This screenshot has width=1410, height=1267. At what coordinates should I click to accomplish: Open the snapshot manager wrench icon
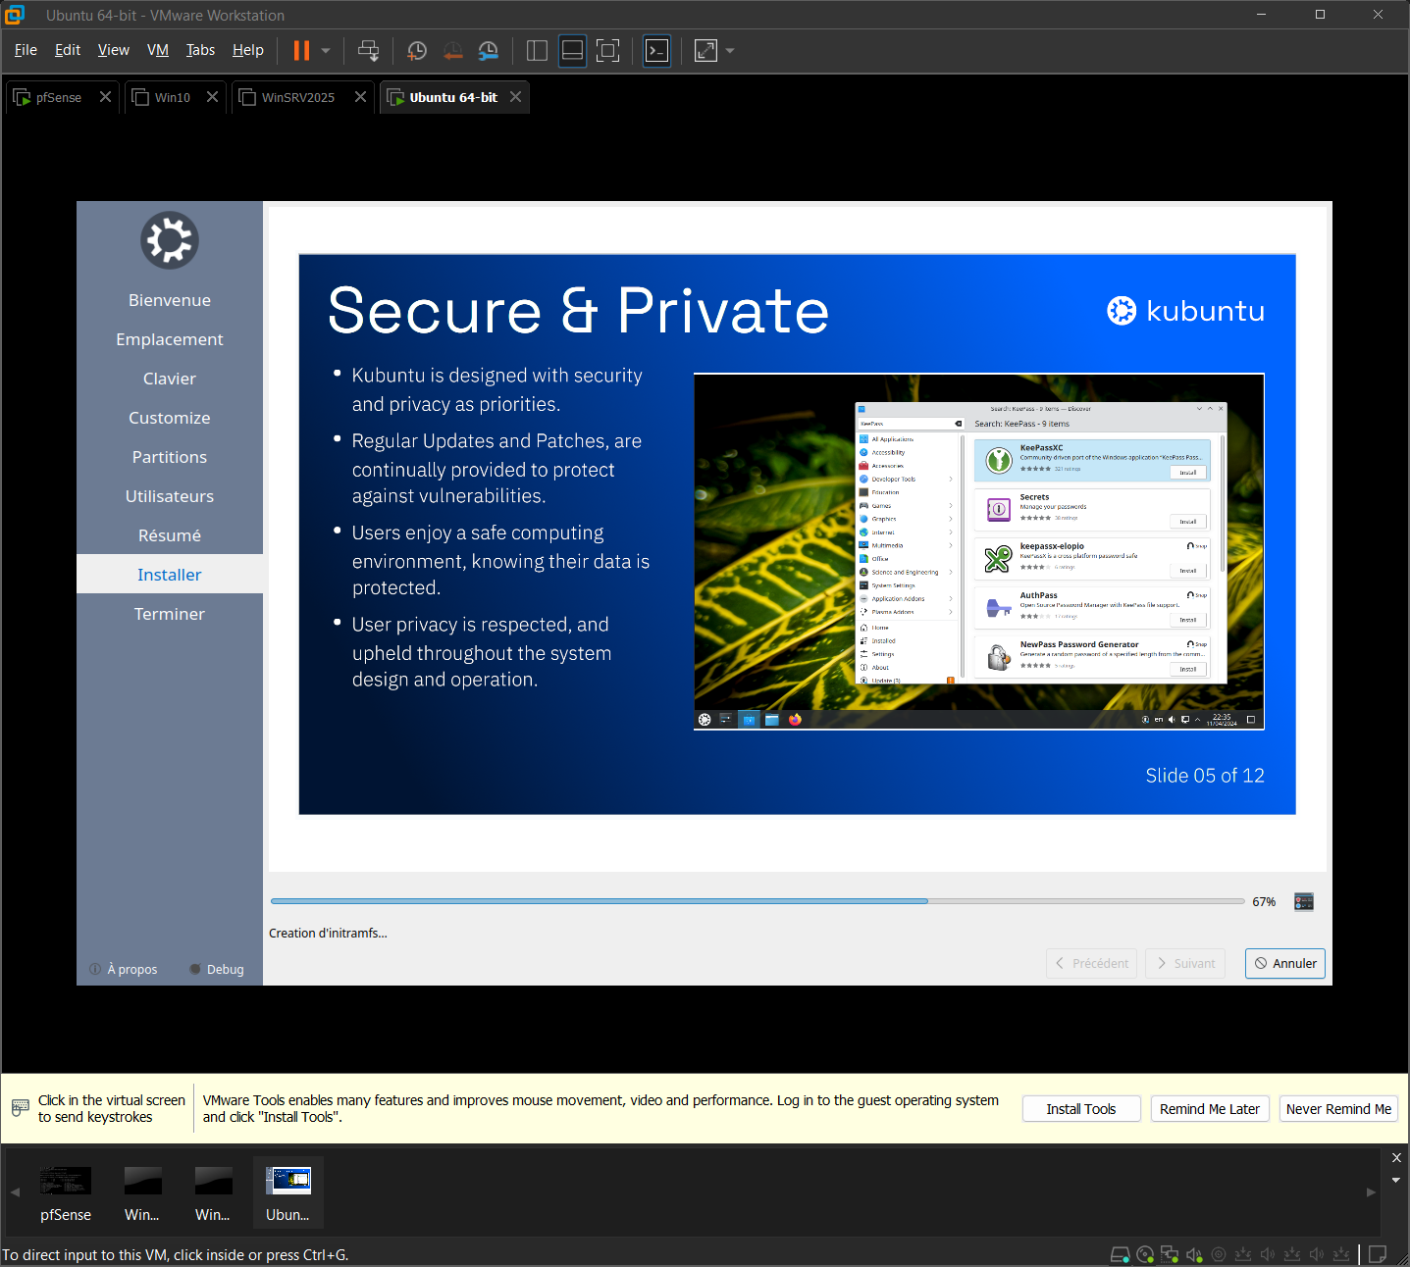(x=488, y=51)
